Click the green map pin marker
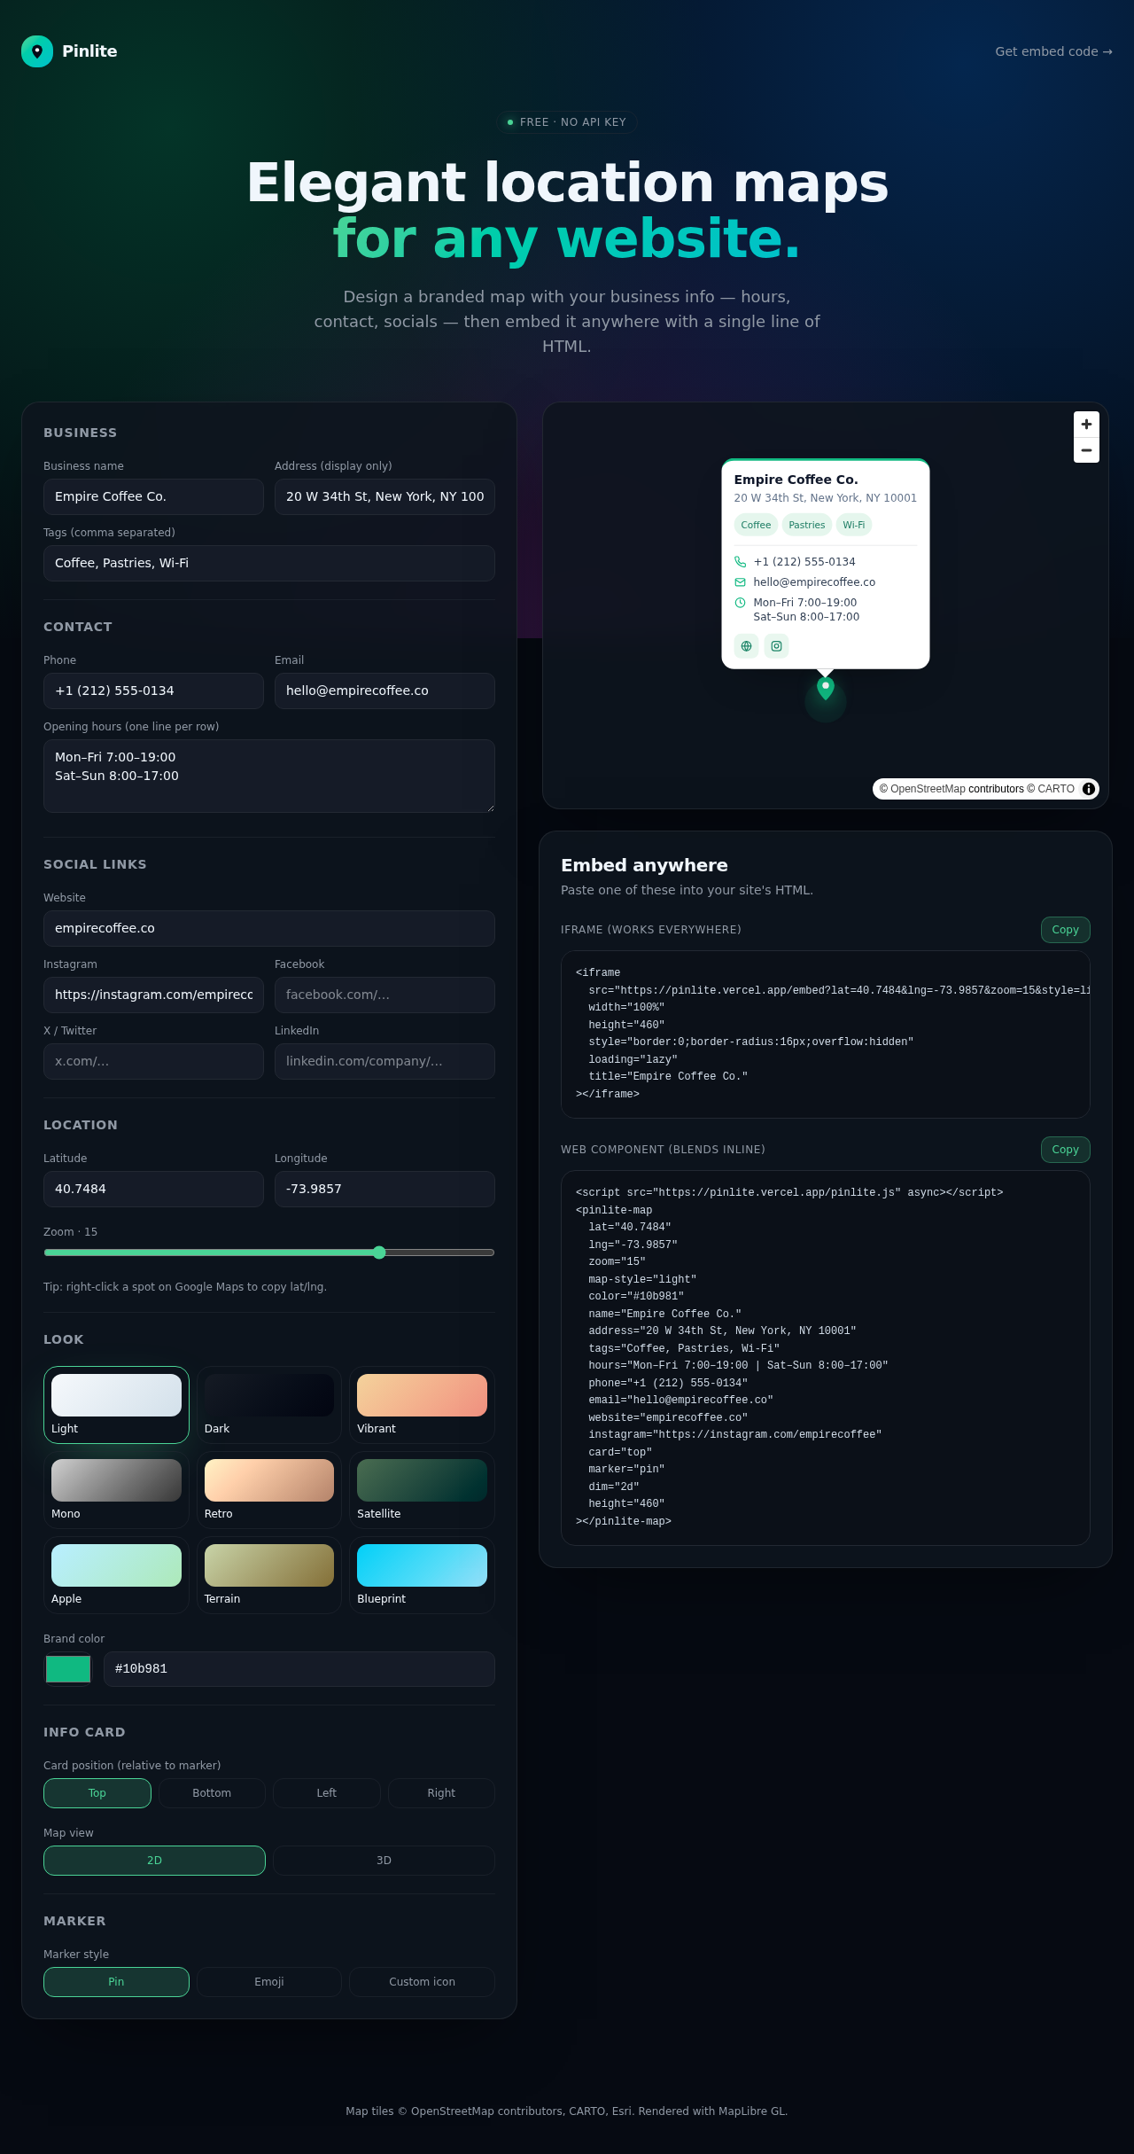Image resolution: width=1134 pixels, height=2154 pixels. (x=826, y=689)
